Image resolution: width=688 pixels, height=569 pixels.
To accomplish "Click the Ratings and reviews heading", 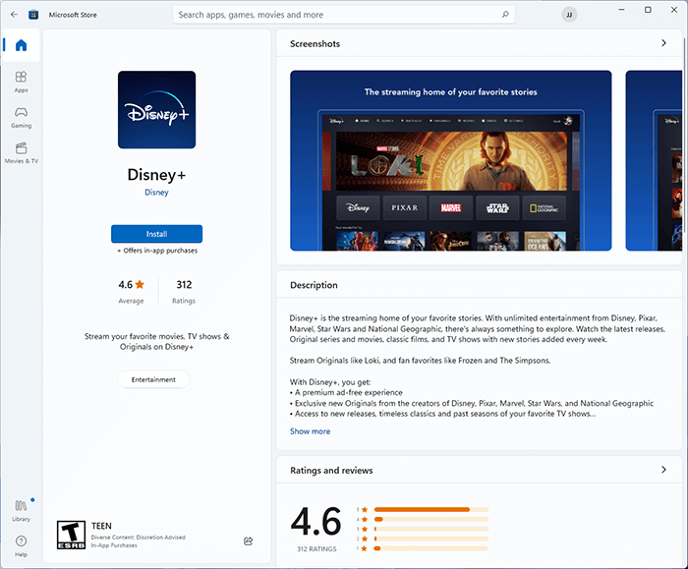I will click(331, 471).
